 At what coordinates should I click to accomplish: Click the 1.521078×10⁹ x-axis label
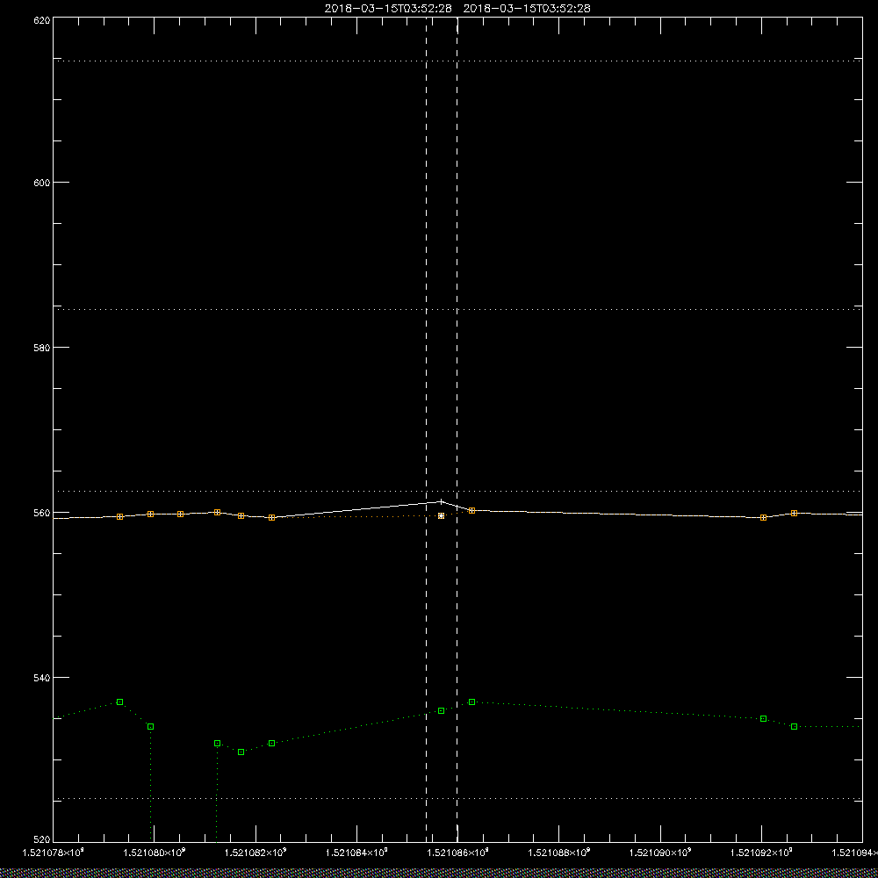click(x=53, y=853)
